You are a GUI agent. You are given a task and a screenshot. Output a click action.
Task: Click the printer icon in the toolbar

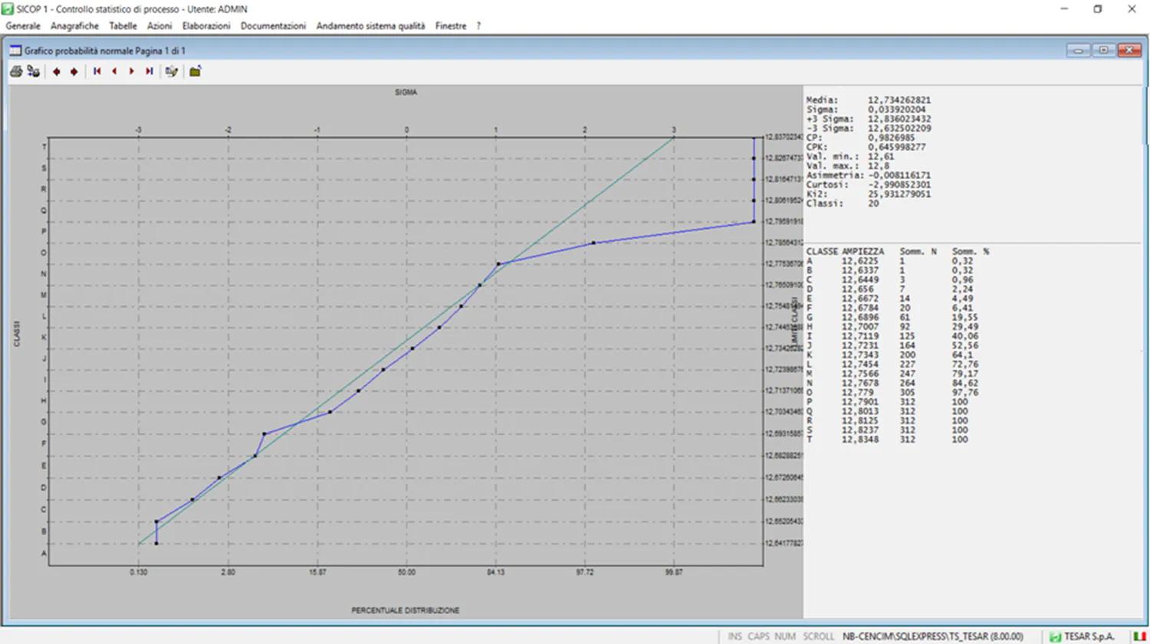(x=16, y=71)
